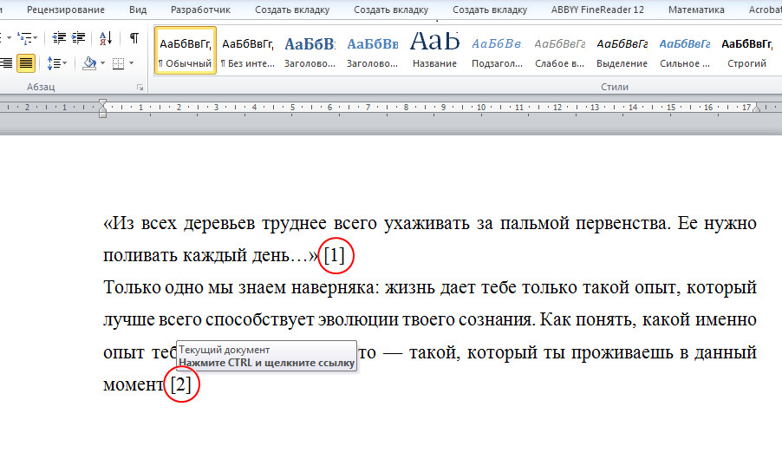Expand the list dropdown arrow left of multilevel list
The image size is (782, 453).
coord(9,38)
